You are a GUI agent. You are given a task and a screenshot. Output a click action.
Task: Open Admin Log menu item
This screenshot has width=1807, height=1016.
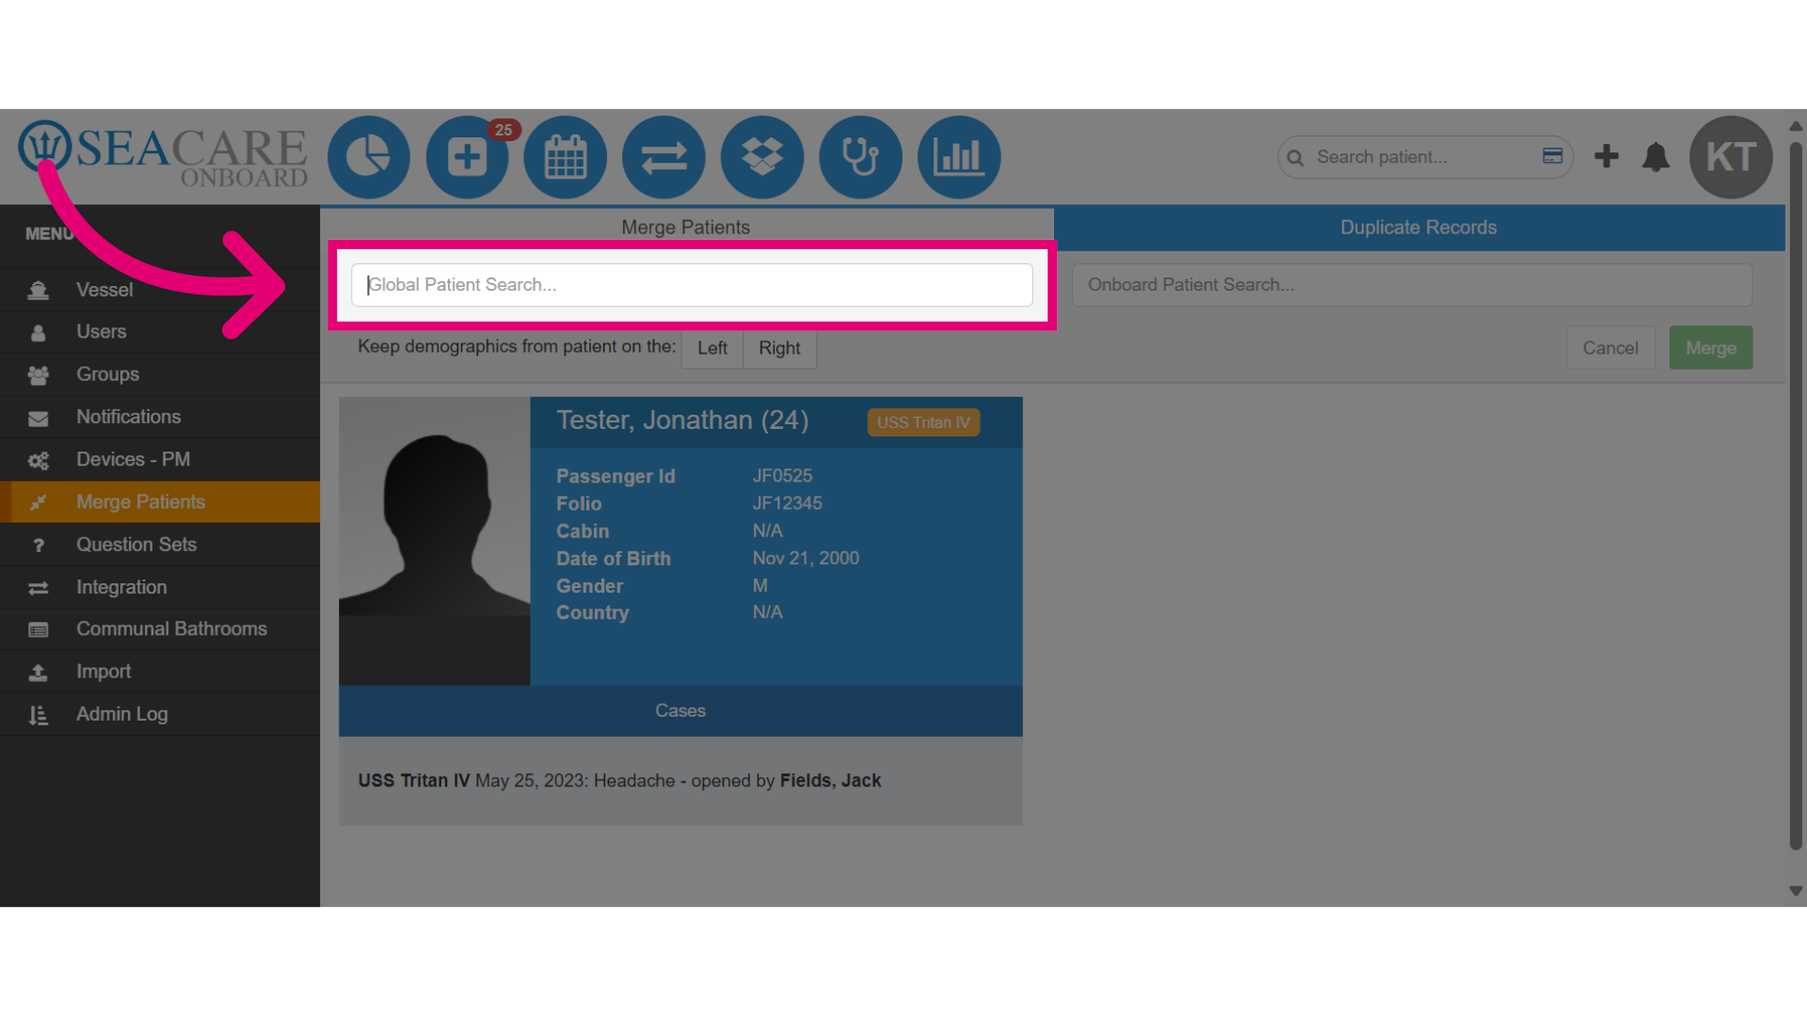tap(160, 714)
